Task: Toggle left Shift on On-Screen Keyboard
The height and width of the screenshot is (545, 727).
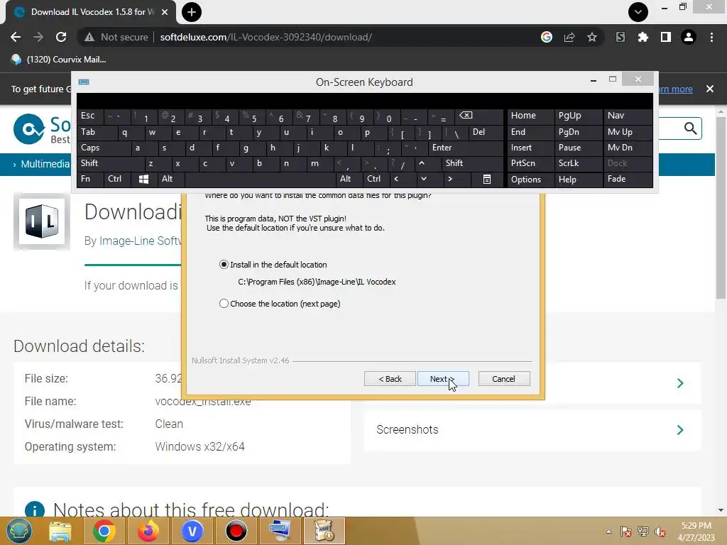Action: click(110, 163)
